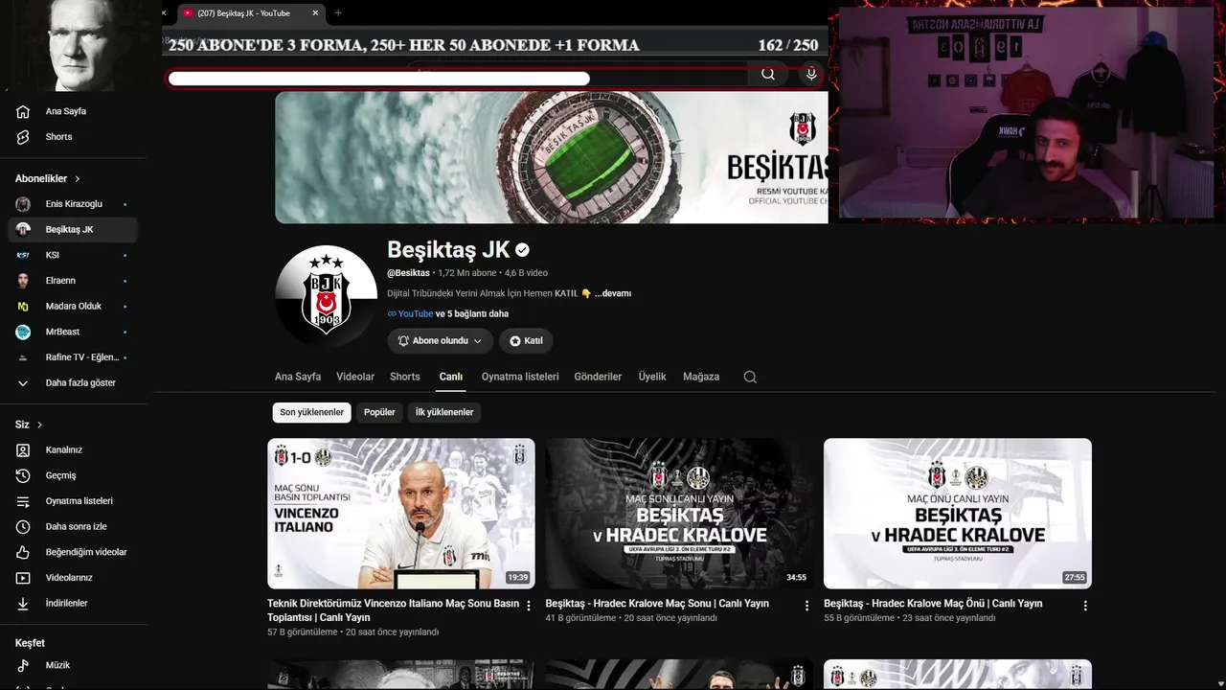1226x690 pixels.
Task: Open Geçmiş history icon
Action: (23, 475)
